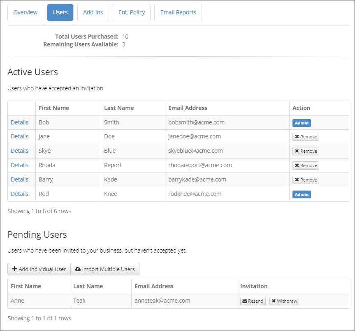This screenshot has height=331, width=355.
Task: Click Admin badge for Bob Smith
Action: (x=302, y=123)
